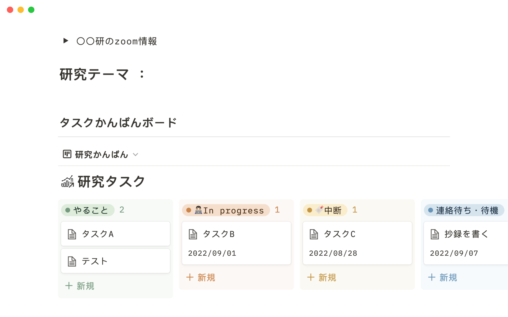The width and height of the screenshot is (508, 317).
Task: Open the タスクB card date 2022/09/01
Action: 212,253
